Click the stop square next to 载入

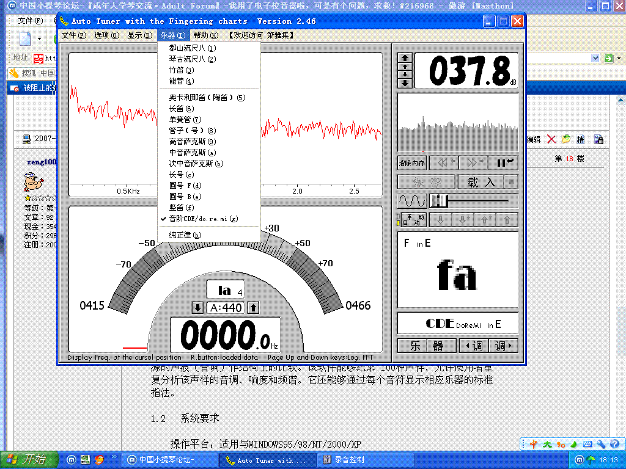pos(511,182)
